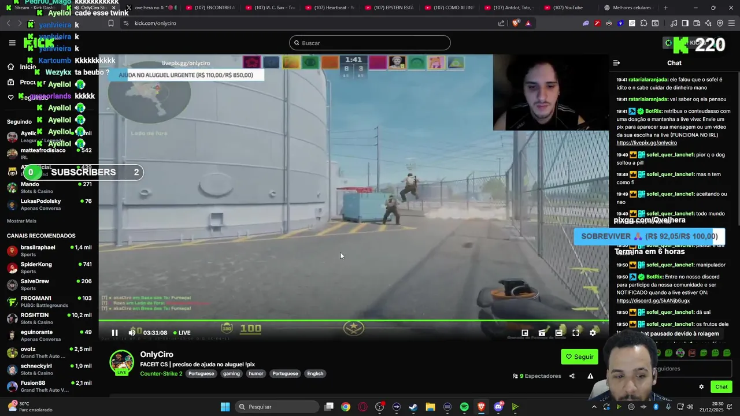Open Task View in taskbar
The width and height of the screenshot is (740, 416).
point(329,407)
